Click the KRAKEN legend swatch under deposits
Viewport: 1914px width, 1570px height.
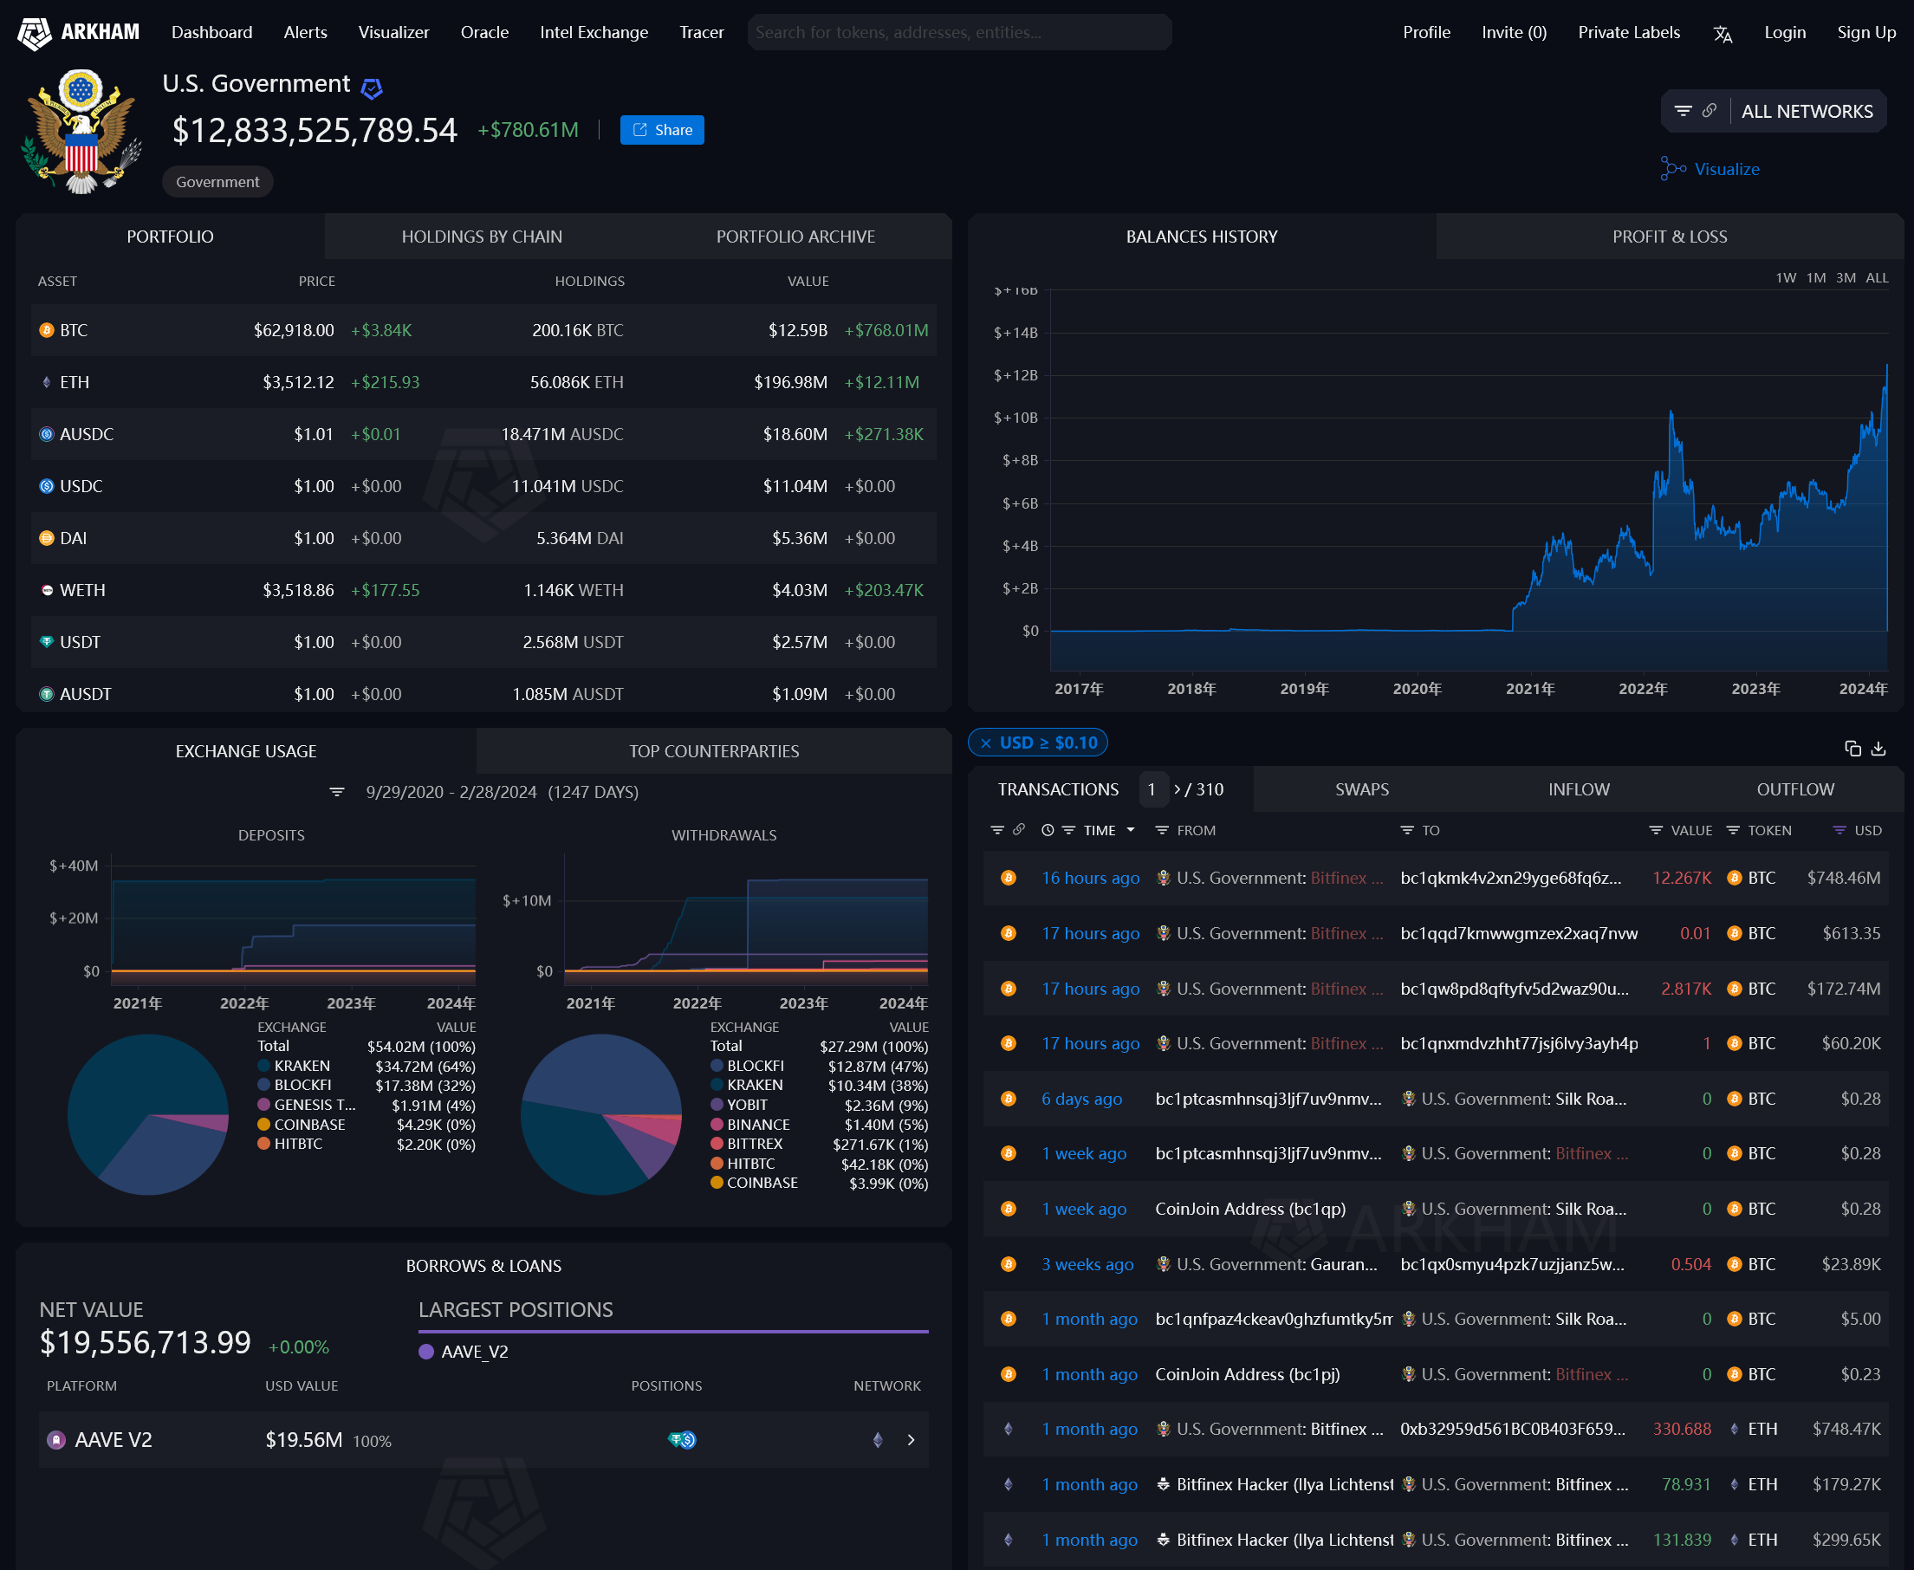264,1066
